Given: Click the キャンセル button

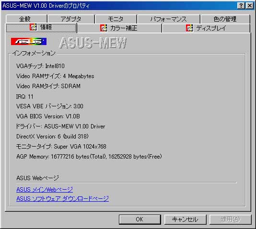Looking at the screenshot, I should (x=185, y=219).
